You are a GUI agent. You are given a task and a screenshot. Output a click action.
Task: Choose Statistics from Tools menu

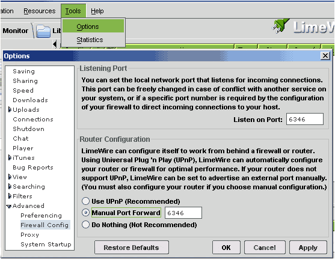(x=93, y=40)
